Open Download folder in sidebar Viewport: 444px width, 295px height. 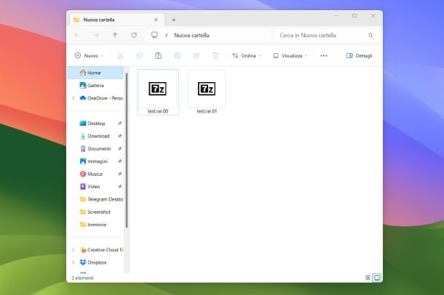(x=95, y=136)
